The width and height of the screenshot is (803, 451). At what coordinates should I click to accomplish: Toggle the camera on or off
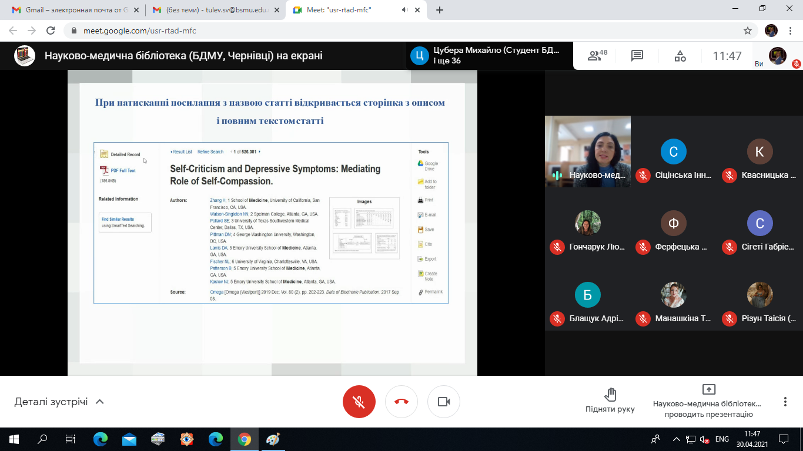(x=444, y=402)
